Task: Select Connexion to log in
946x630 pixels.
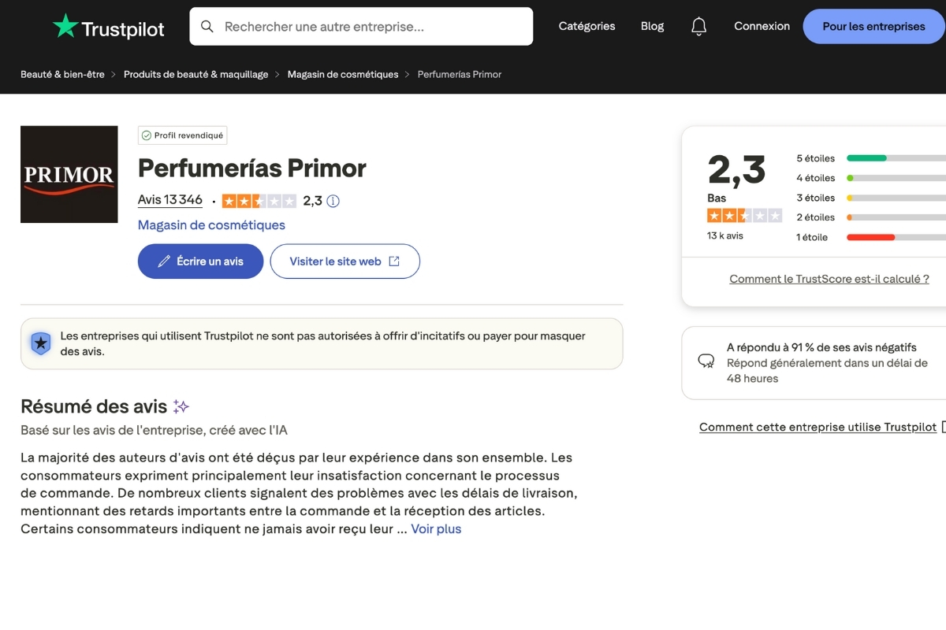Action: pos(762,26)
